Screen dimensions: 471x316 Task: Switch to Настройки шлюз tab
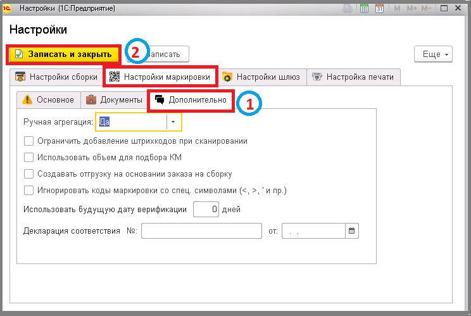tap(262, 77)
